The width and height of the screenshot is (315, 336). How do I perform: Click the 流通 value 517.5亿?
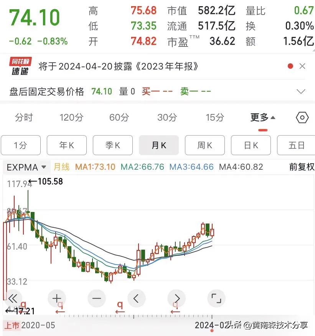tap(217, 26)
